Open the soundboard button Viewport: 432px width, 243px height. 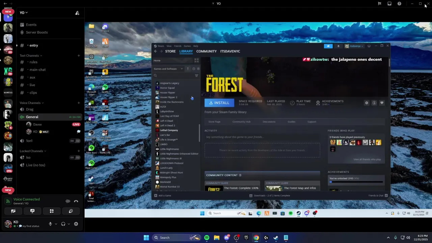71,211
